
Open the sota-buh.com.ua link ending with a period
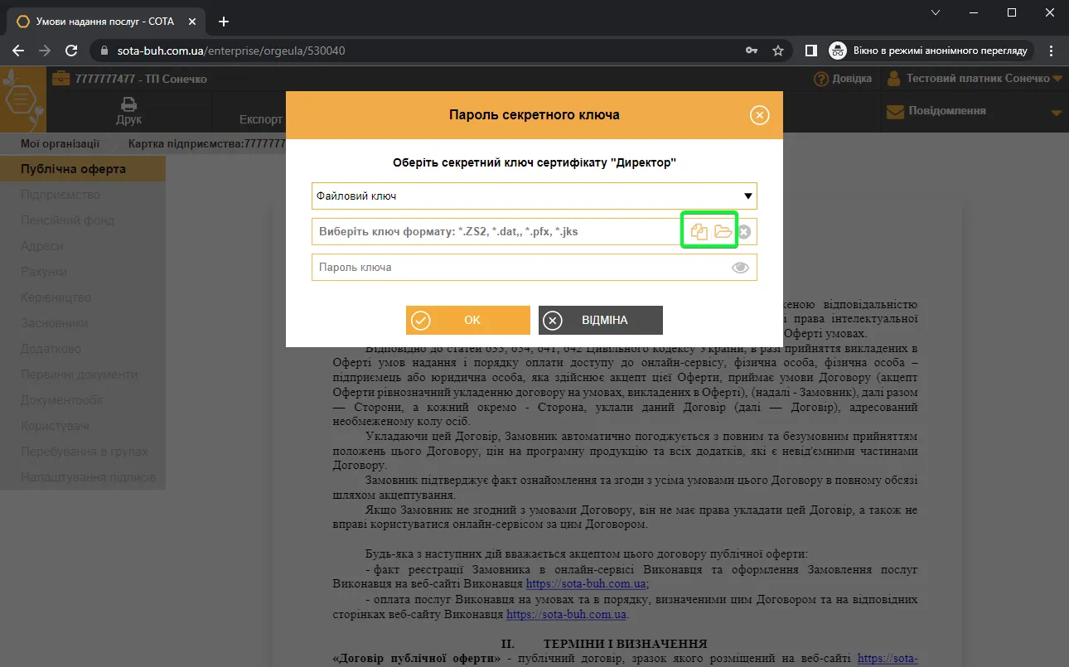(567, 615)
